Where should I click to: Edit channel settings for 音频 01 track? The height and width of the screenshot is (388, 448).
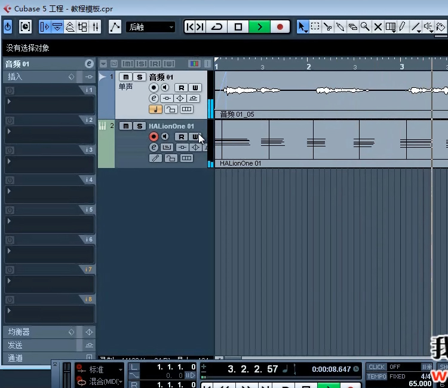[154, 99]
